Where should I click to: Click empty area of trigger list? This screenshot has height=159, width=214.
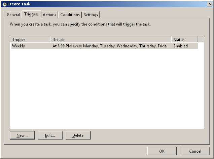pyautogui.click(x=107, y=91)
